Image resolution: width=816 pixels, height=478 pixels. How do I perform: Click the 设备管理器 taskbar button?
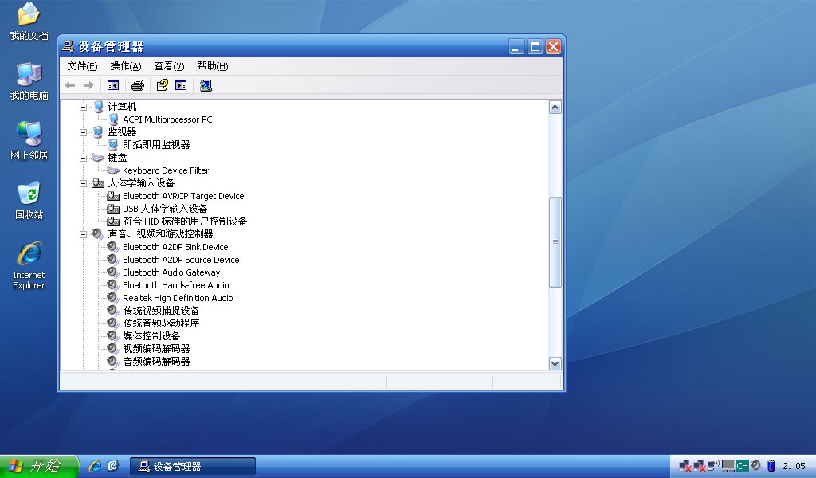[192, 466]
